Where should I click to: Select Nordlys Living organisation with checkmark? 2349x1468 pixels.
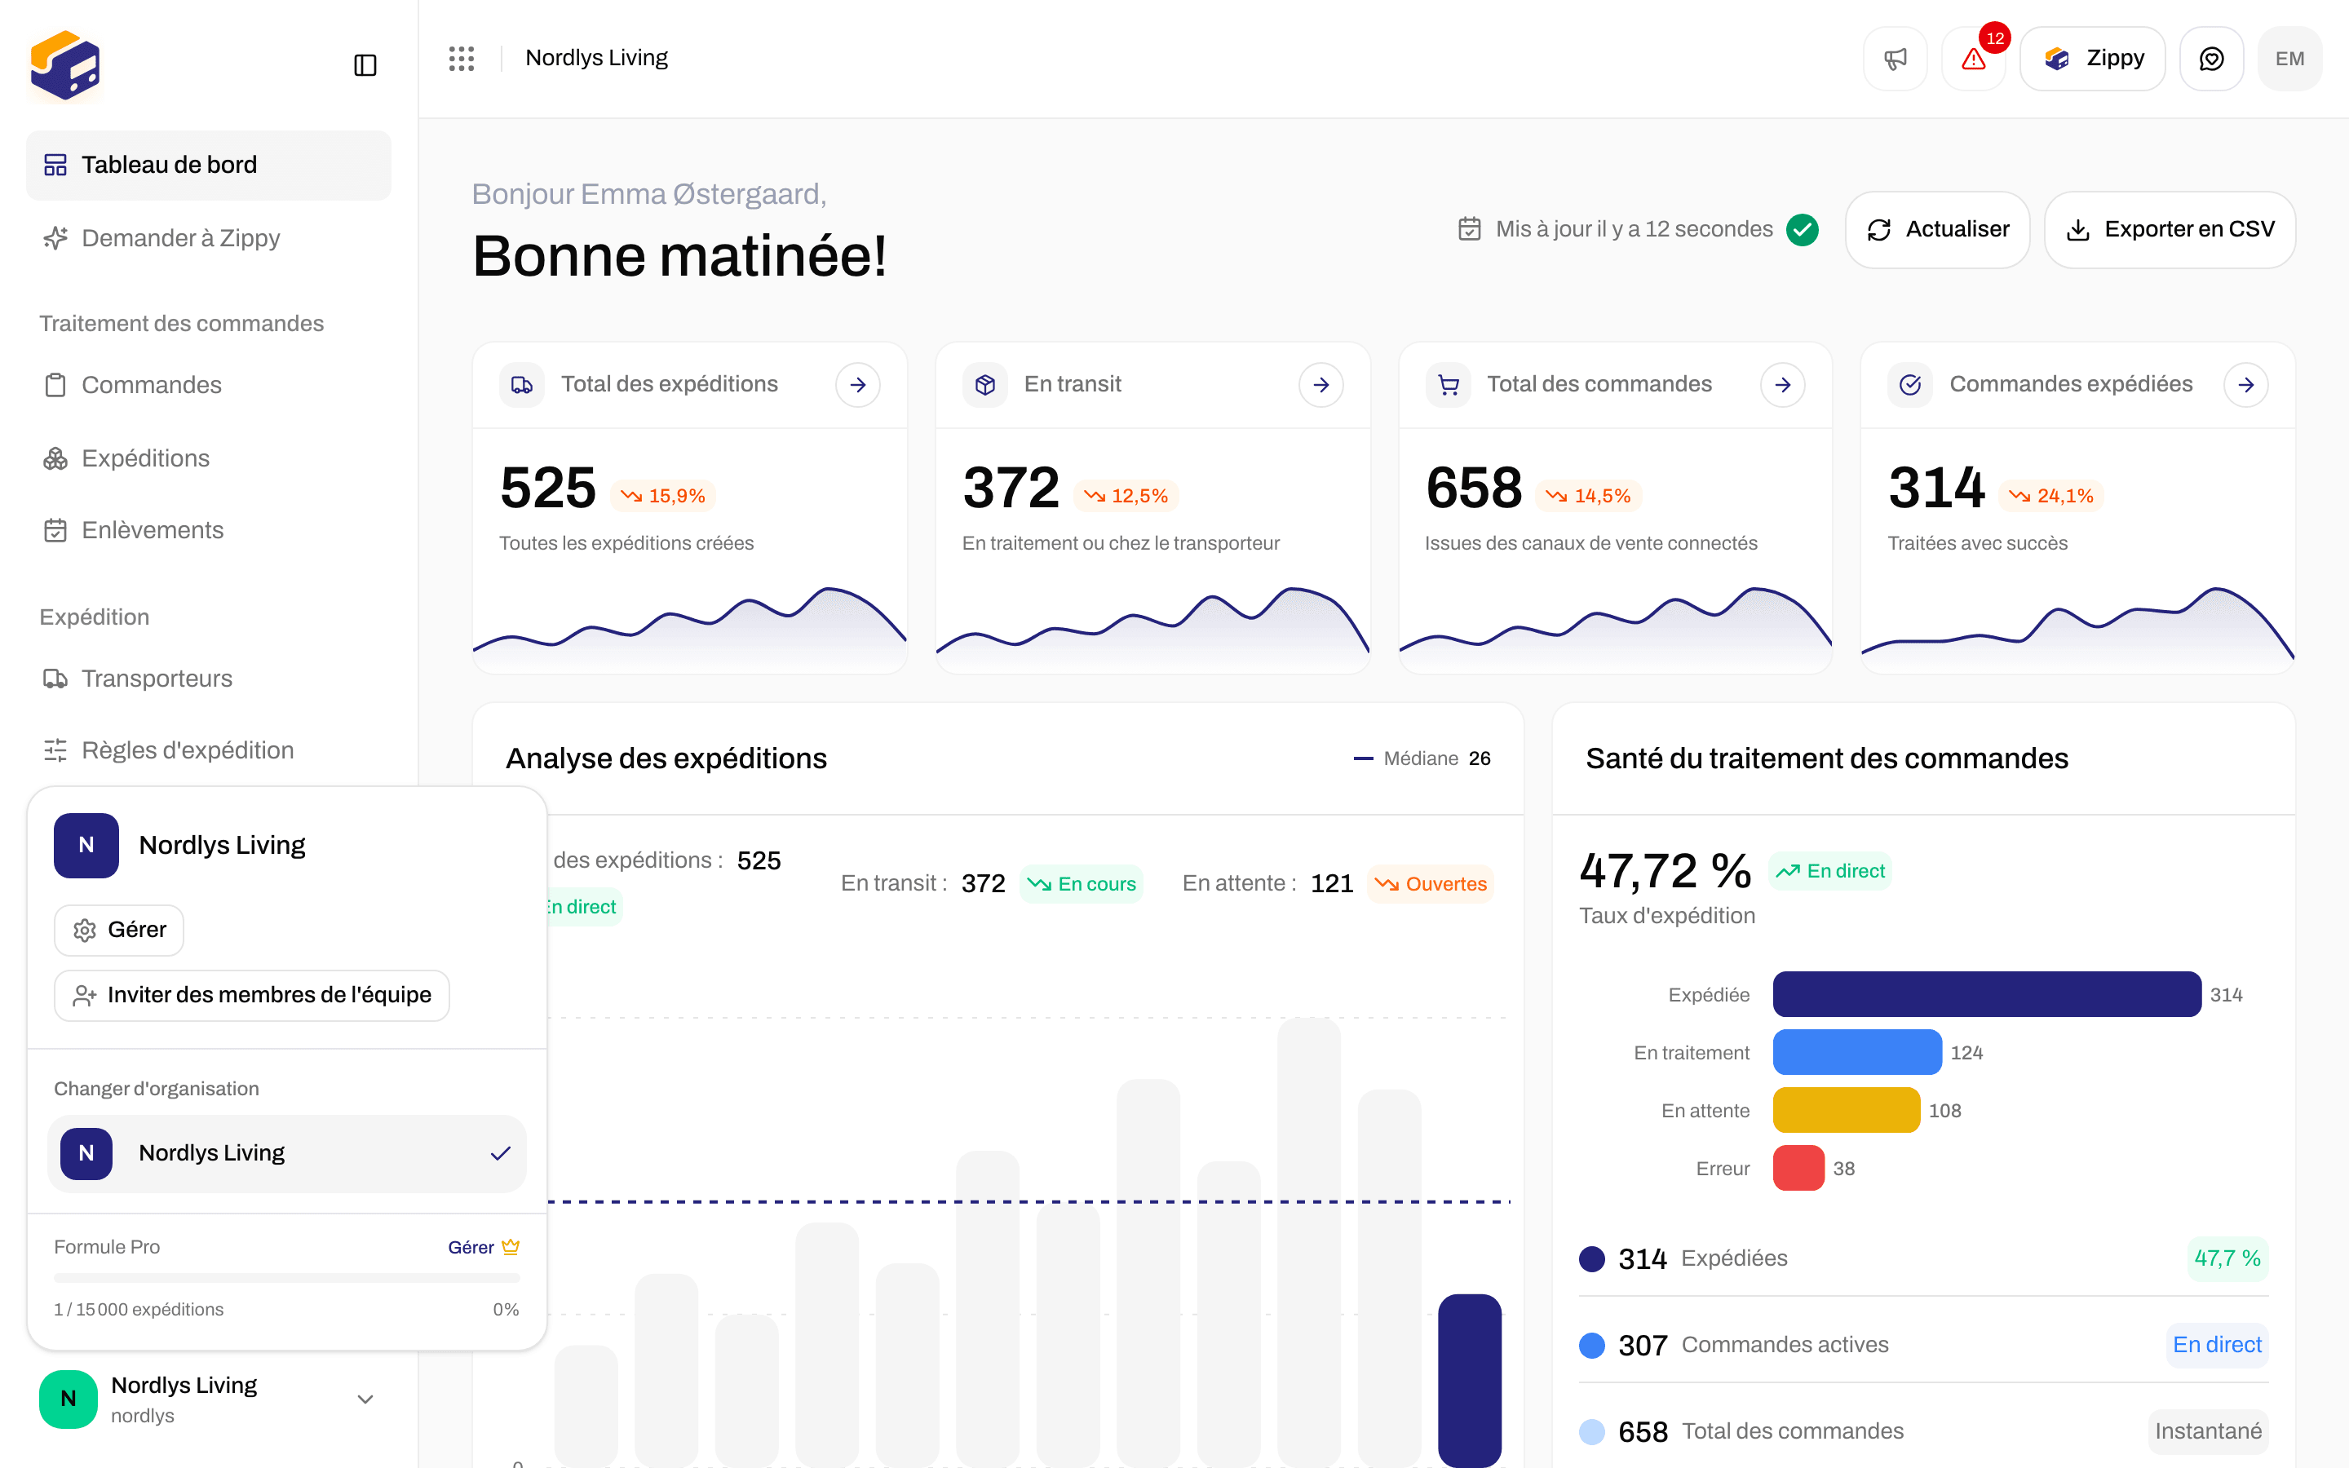[x=286, y=1153]
